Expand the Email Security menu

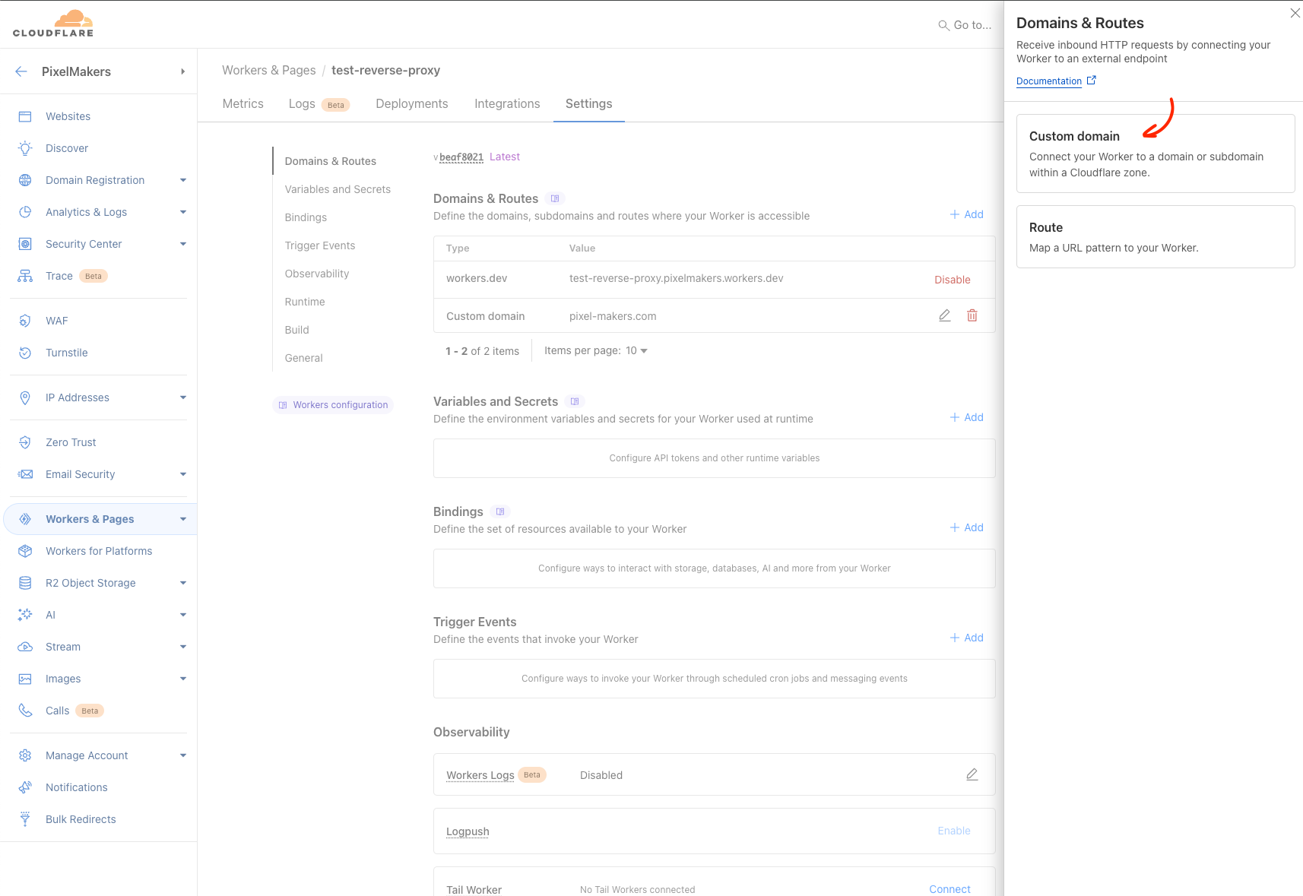pos(183,474)
